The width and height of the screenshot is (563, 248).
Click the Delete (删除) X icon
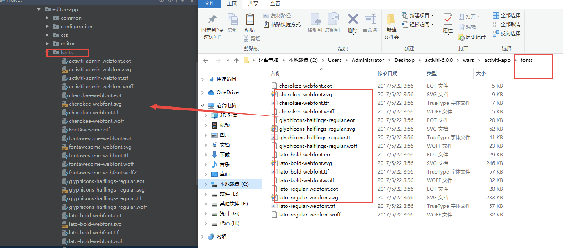point(353,19)
